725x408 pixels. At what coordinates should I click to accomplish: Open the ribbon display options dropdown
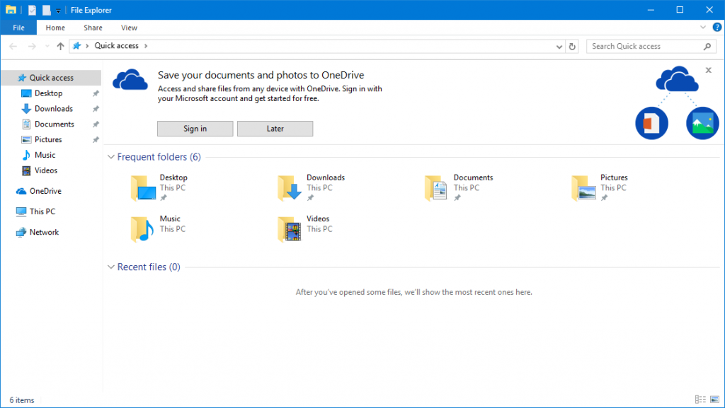(703, 27)
